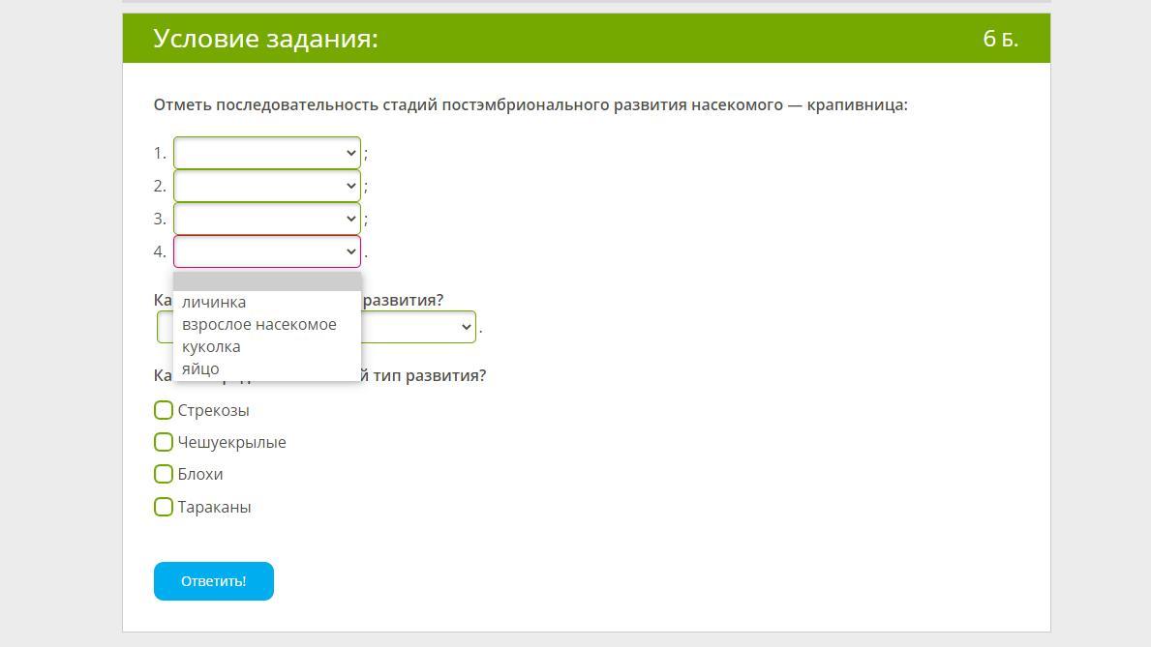
Task: Check the Чешуекрылые checkbox
Action: tap(164, 442)
